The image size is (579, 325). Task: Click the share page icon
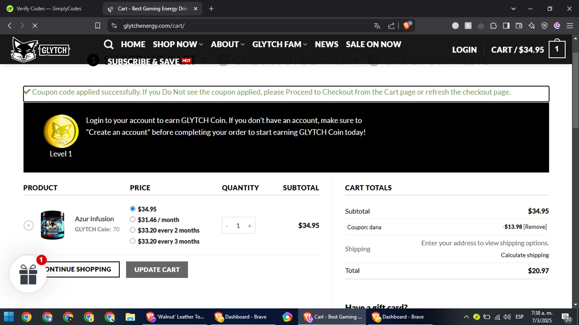(391, 26)
